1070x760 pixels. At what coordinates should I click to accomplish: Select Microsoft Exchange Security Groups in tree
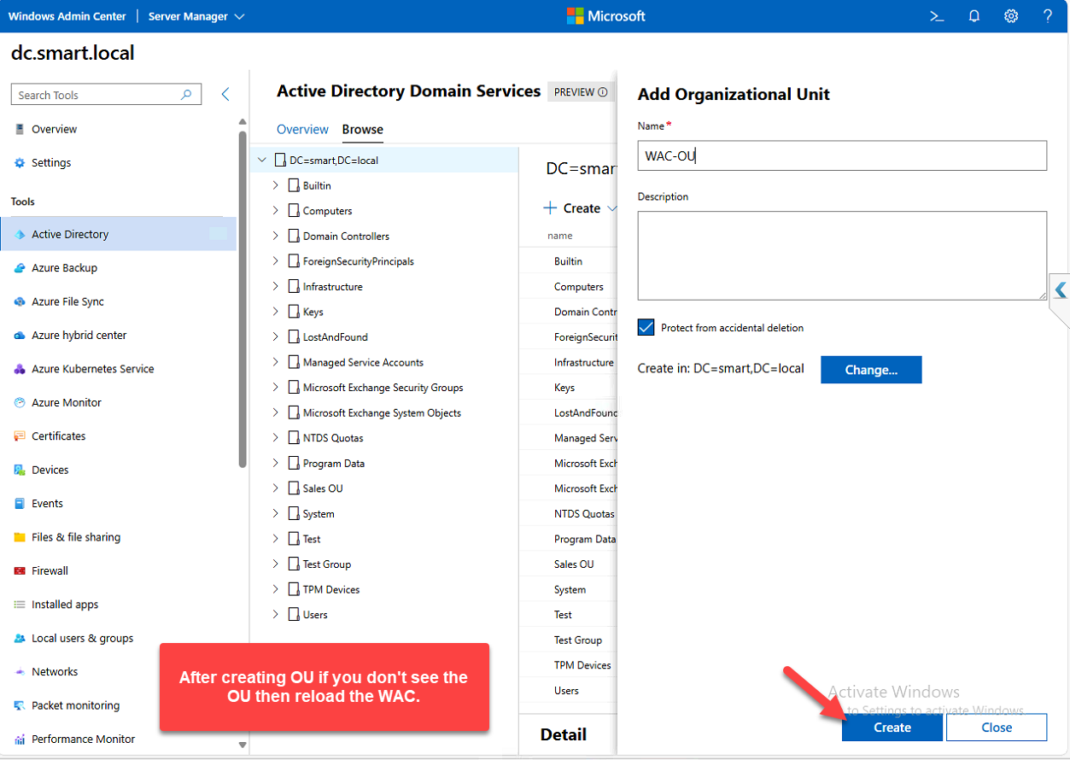click(383, 388)
